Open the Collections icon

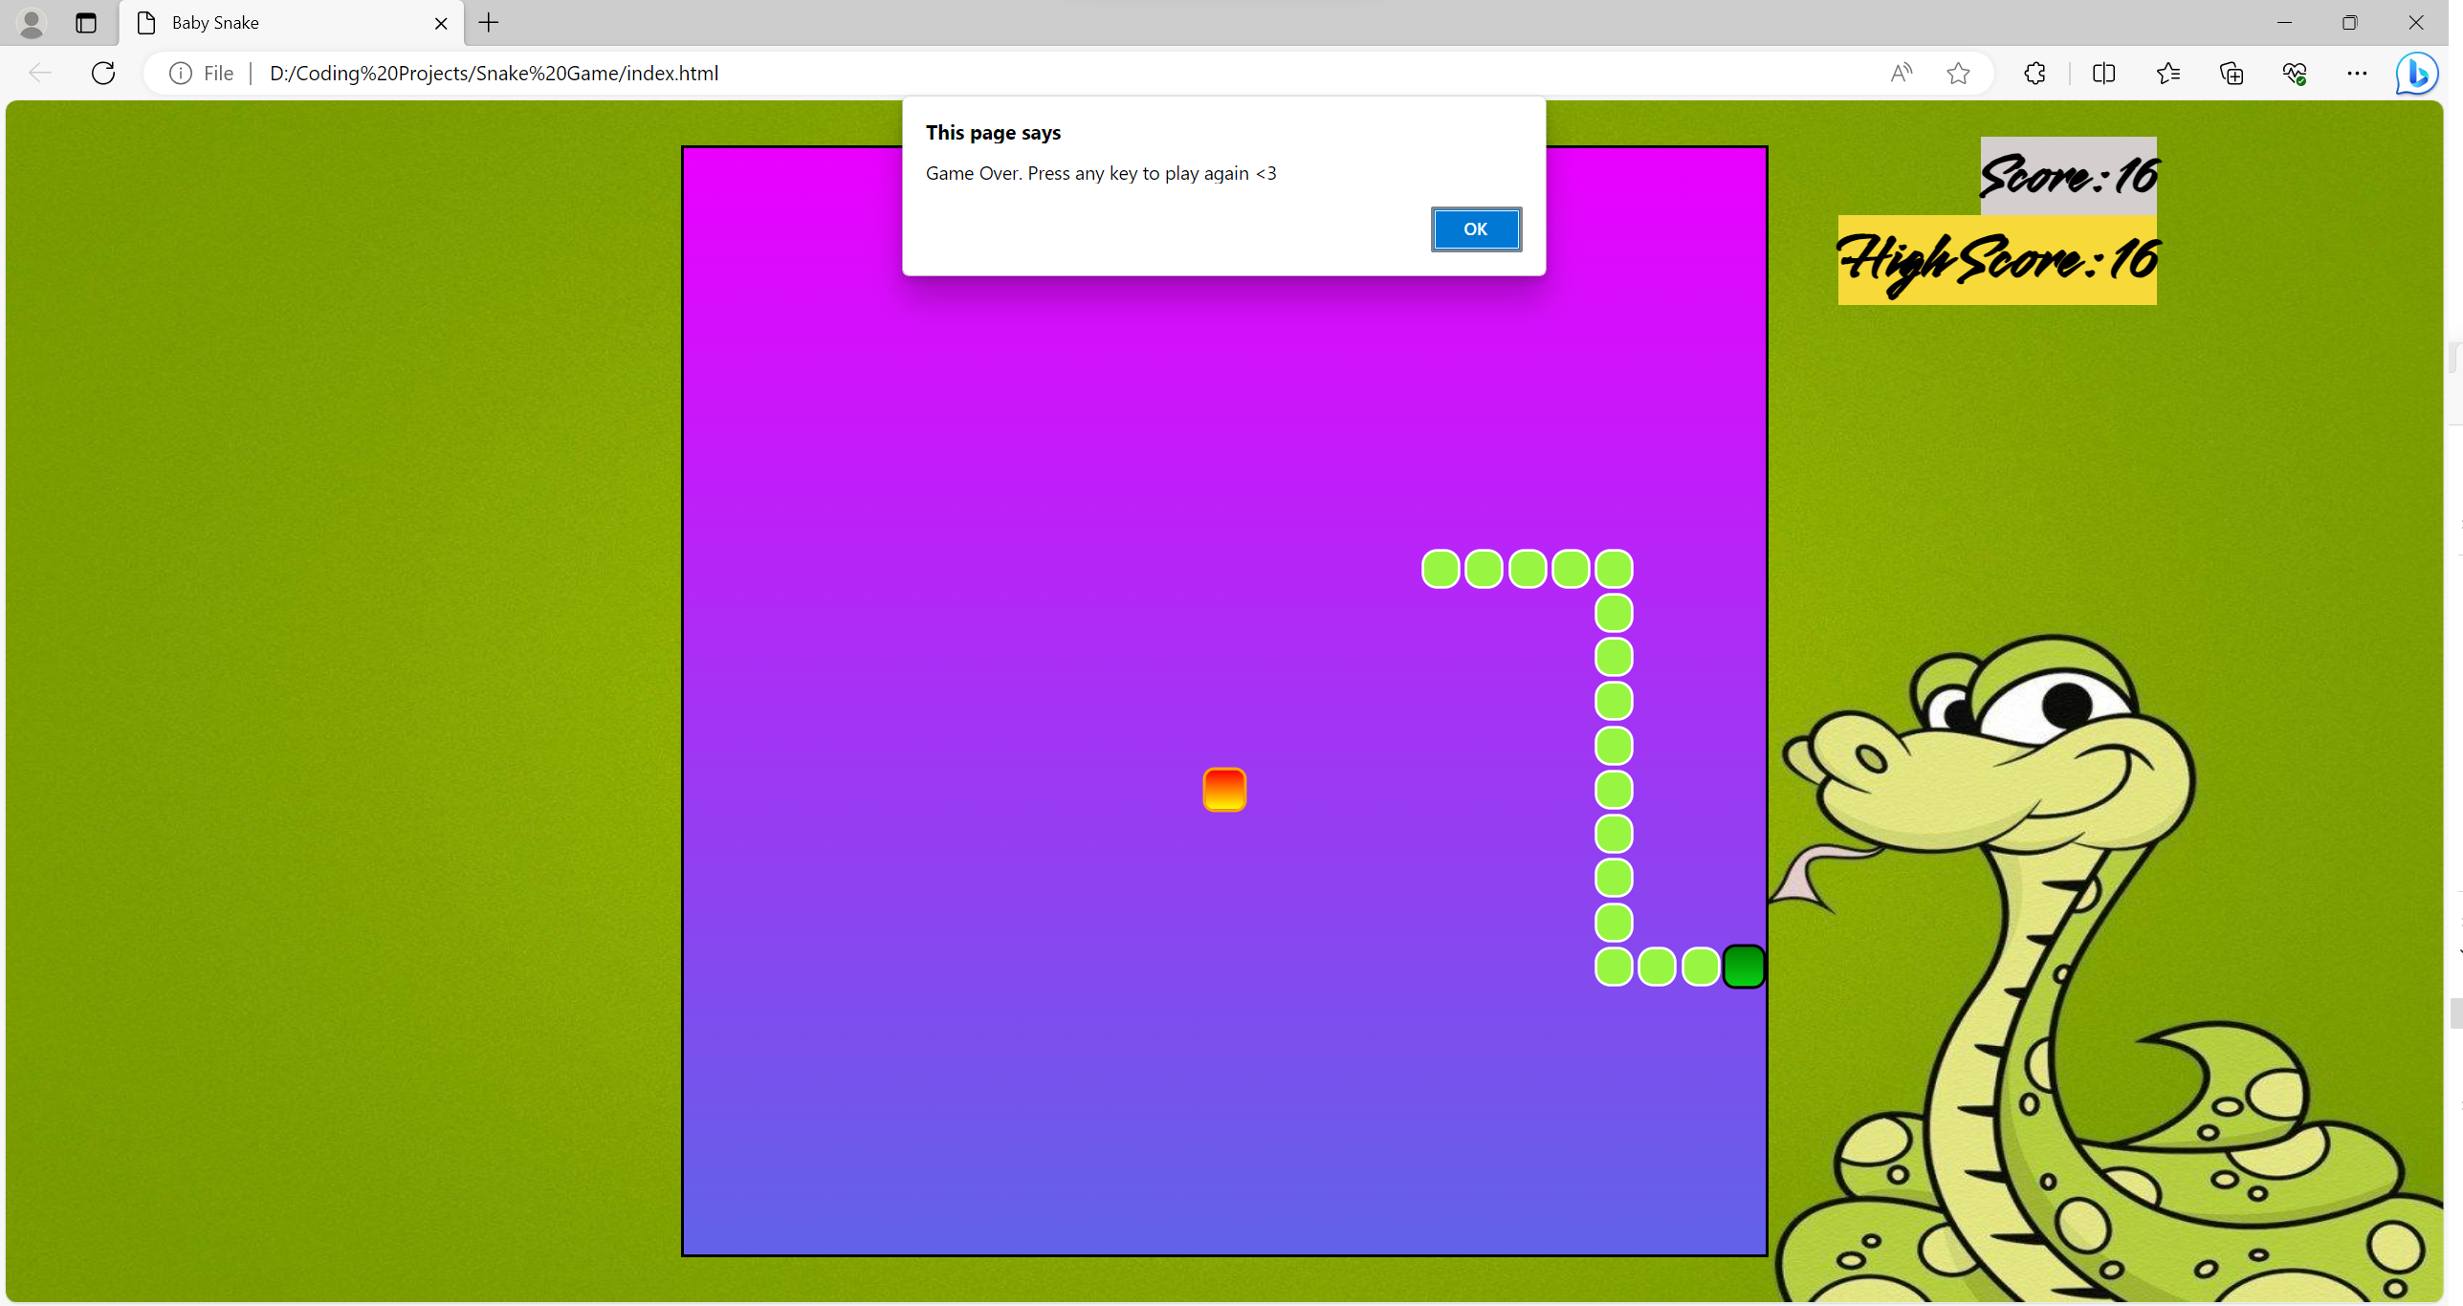coord(2232,74)
